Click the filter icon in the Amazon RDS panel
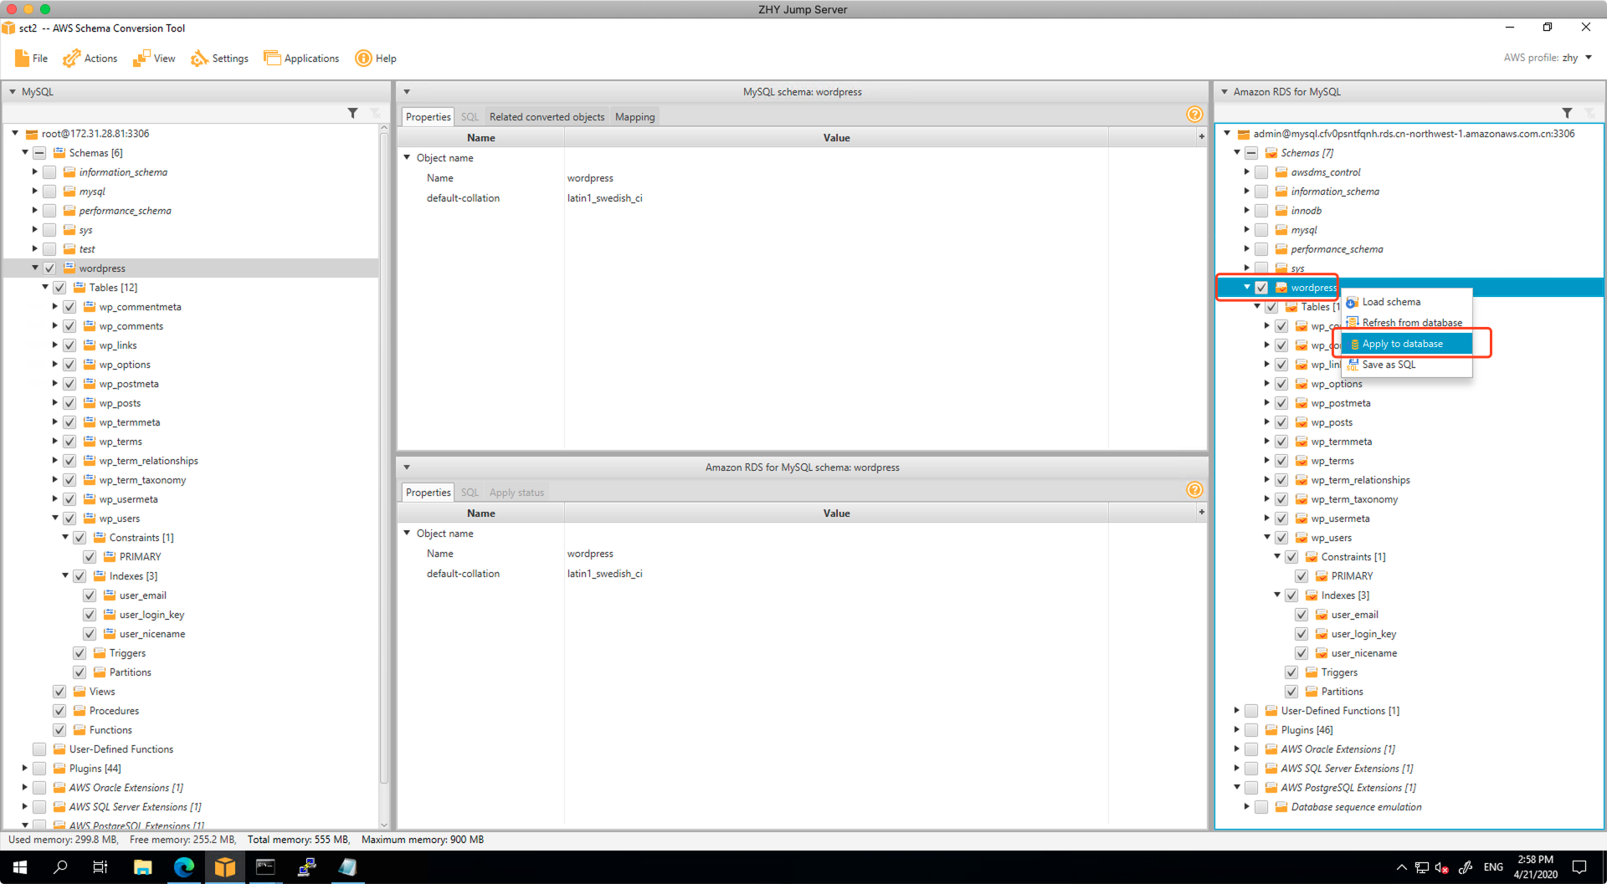The width and height of the screenshot is (1607, 884). [x=1567, y=113]
